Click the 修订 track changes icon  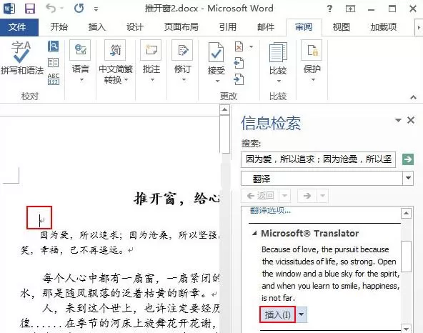(x=183, y=50)
